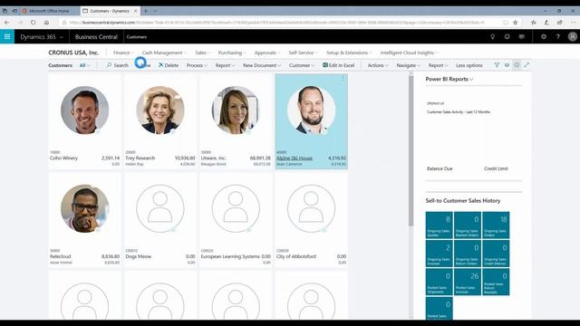
Task: Toggle the FactBox info pane icon
Action: pos(517,65)
